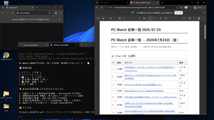
Task: Open a new tab in Edge
Action: pos(162,3)
